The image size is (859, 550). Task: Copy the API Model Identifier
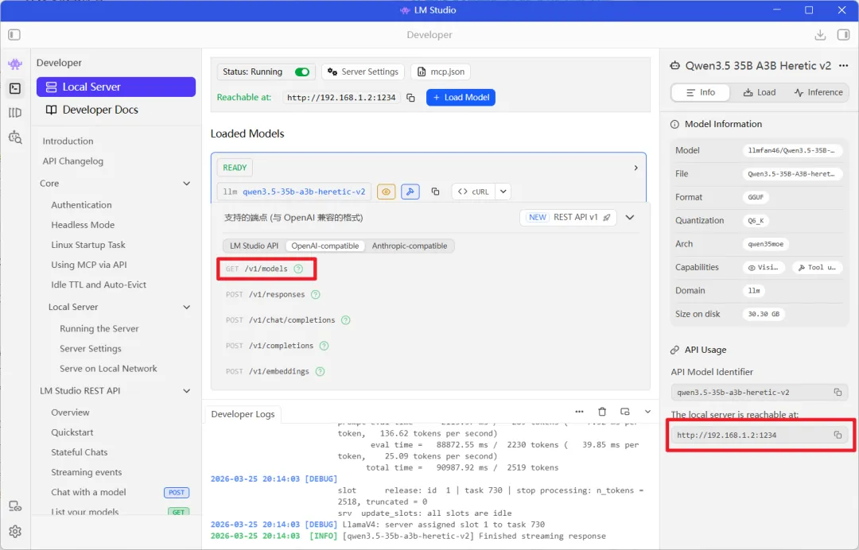point(838,392)
